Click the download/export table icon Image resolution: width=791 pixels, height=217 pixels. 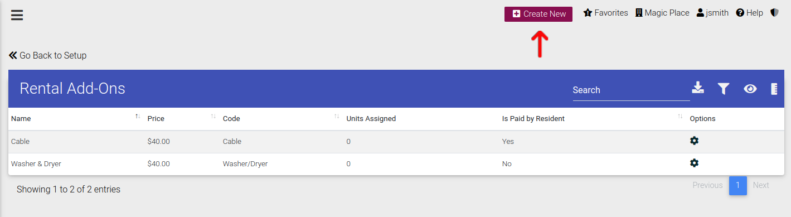pos(698,88)
